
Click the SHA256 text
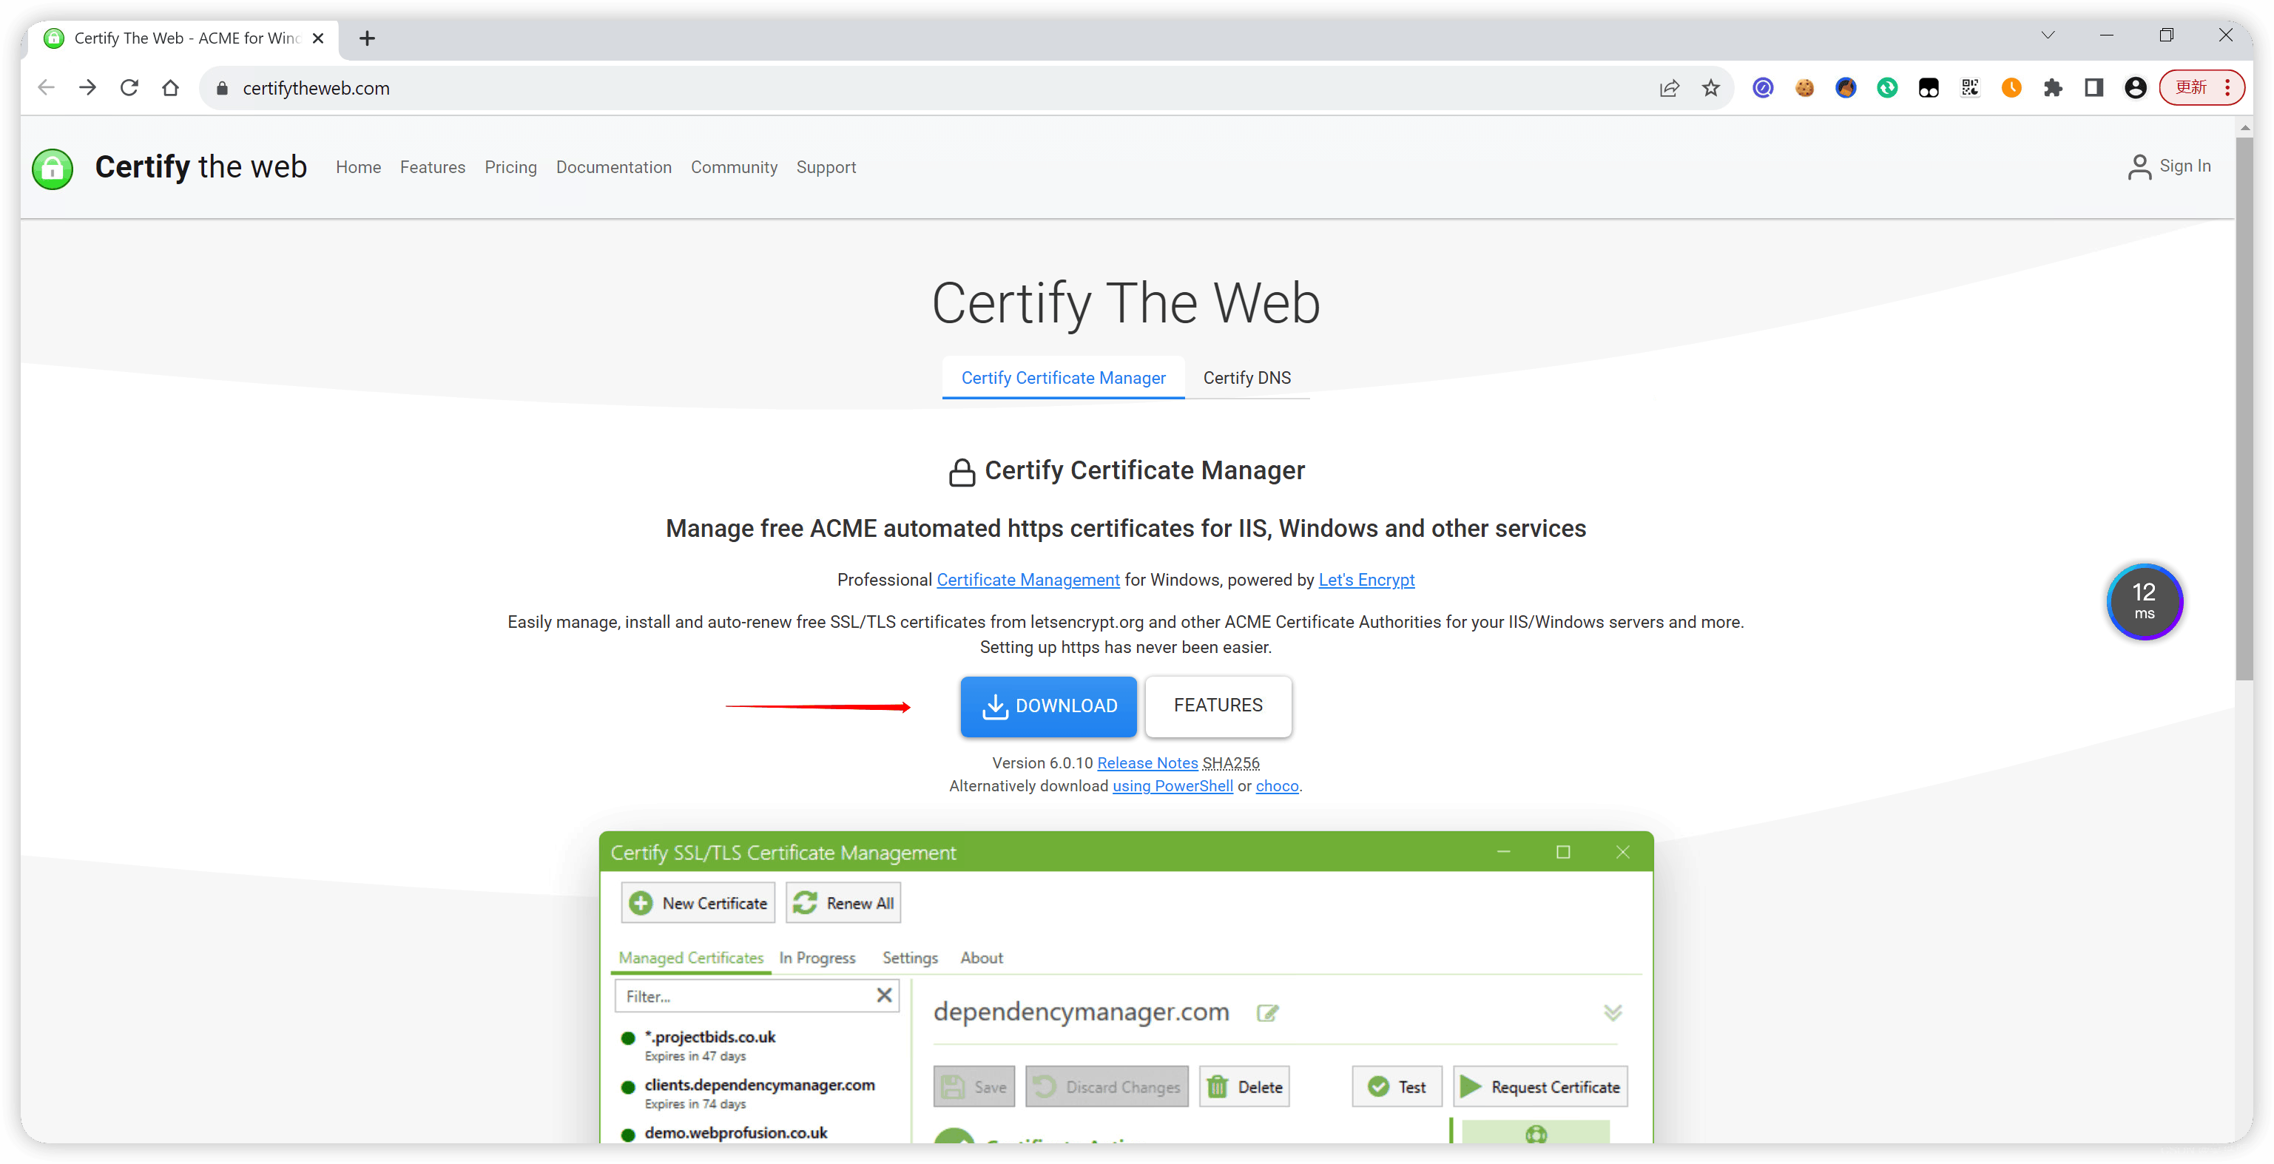1230,762
